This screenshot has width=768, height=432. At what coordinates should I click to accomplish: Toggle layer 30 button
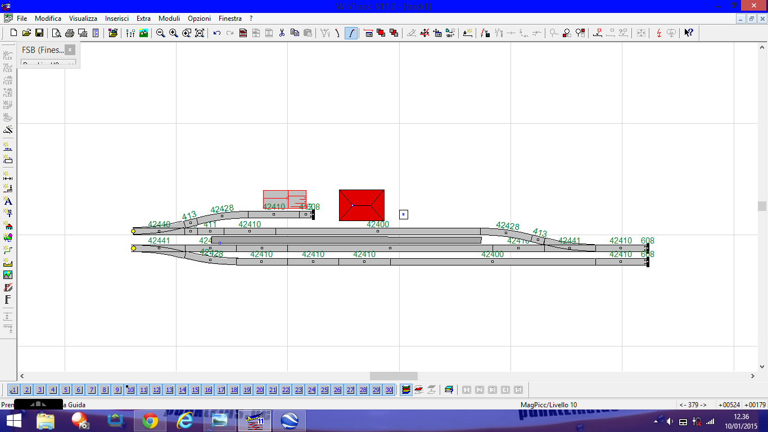[389, 390]
